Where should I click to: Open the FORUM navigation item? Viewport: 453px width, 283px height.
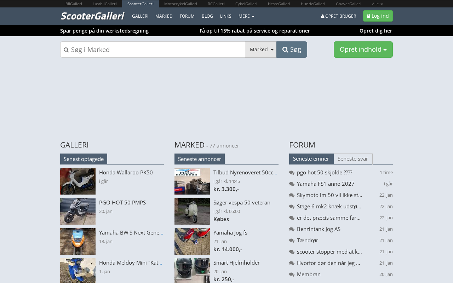187,16
